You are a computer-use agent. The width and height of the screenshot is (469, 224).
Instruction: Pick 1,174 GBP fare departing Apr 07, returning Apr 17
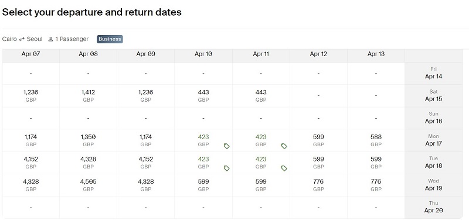tap(31, 140)
